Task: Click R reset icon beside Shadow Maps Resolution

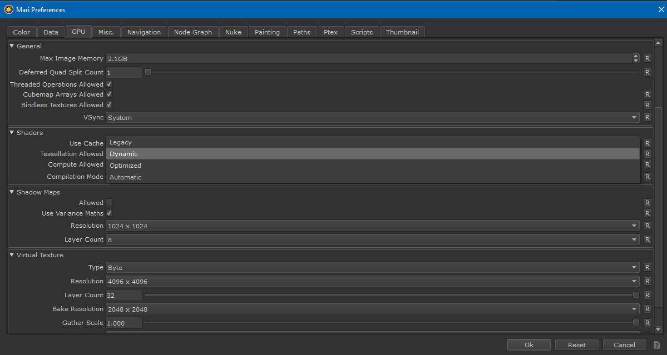Action: [647, 226]
